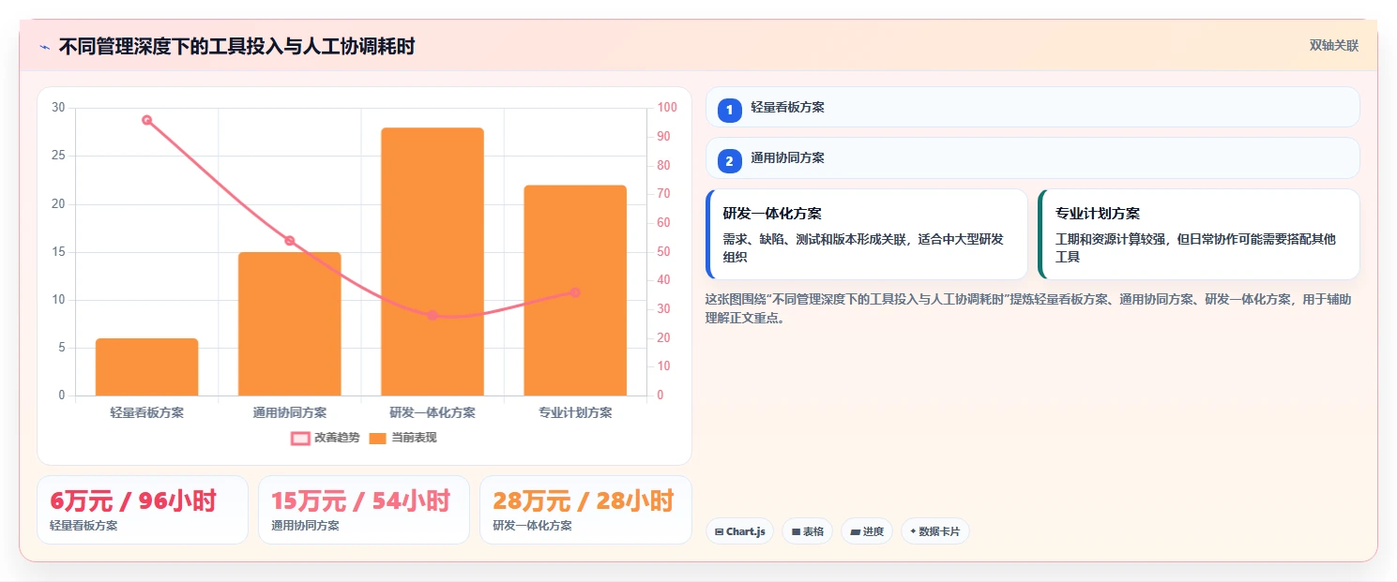Open the 专业计划方案 description card
1397x582 pixels.
pos(1198,234)
